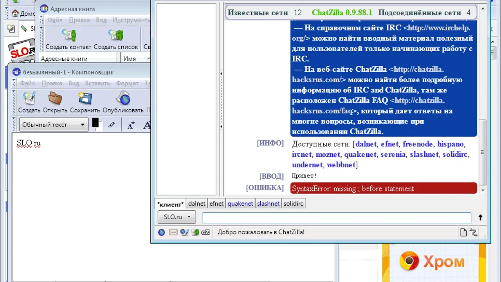Click the Опубликовать globe icon
This screenshot has width=501, height=282.
(x=123, y=99)
